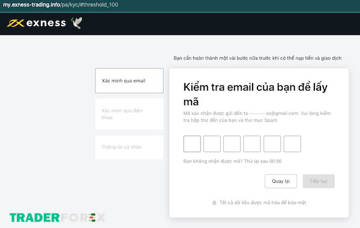Focus the sixth verification code box
The height and width of the screenshot is (228, 360).
[292, 144]
